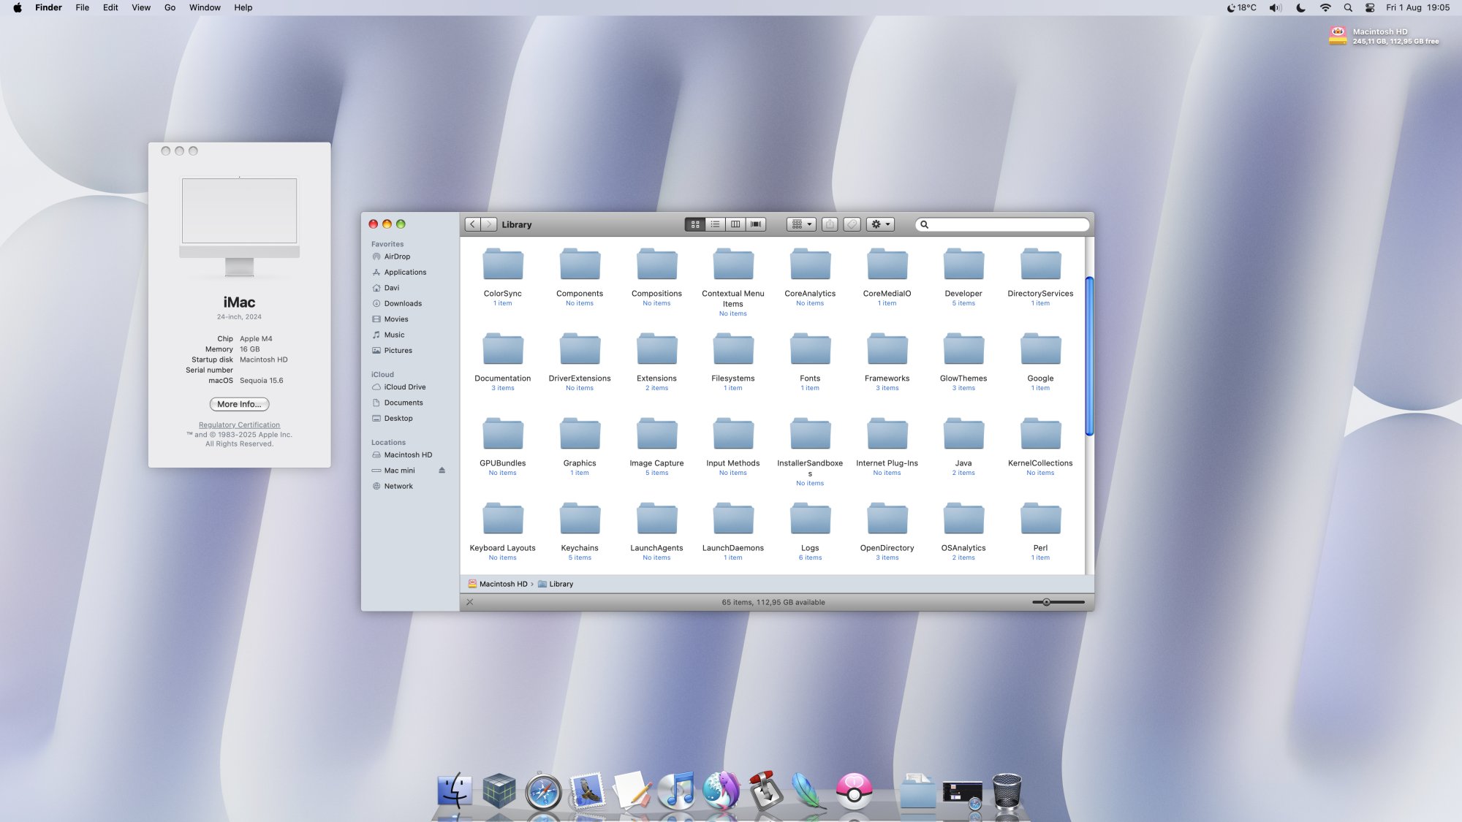
Task: Click the Edit Tags toolbar icon
Action: [x=852, y=224]
